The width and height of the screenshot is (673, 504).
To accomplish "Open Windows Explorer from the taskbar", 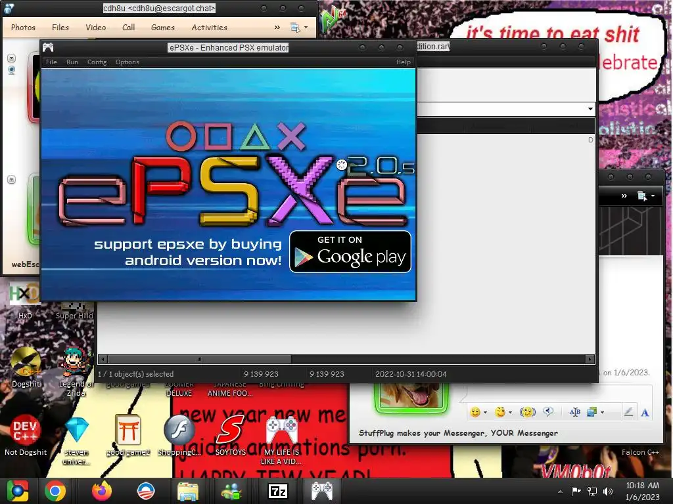I will [187, 491].
